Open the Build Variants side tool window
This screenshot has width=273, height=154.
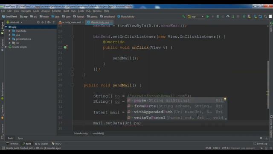(x=2, y=91)
